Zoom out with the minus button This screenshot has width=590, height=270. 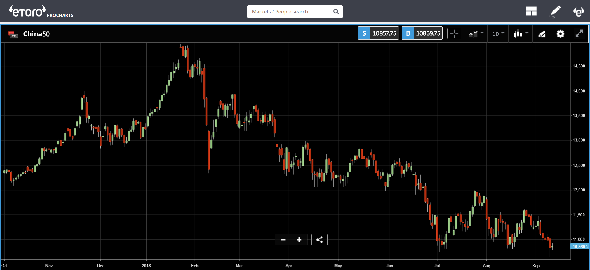283,240
